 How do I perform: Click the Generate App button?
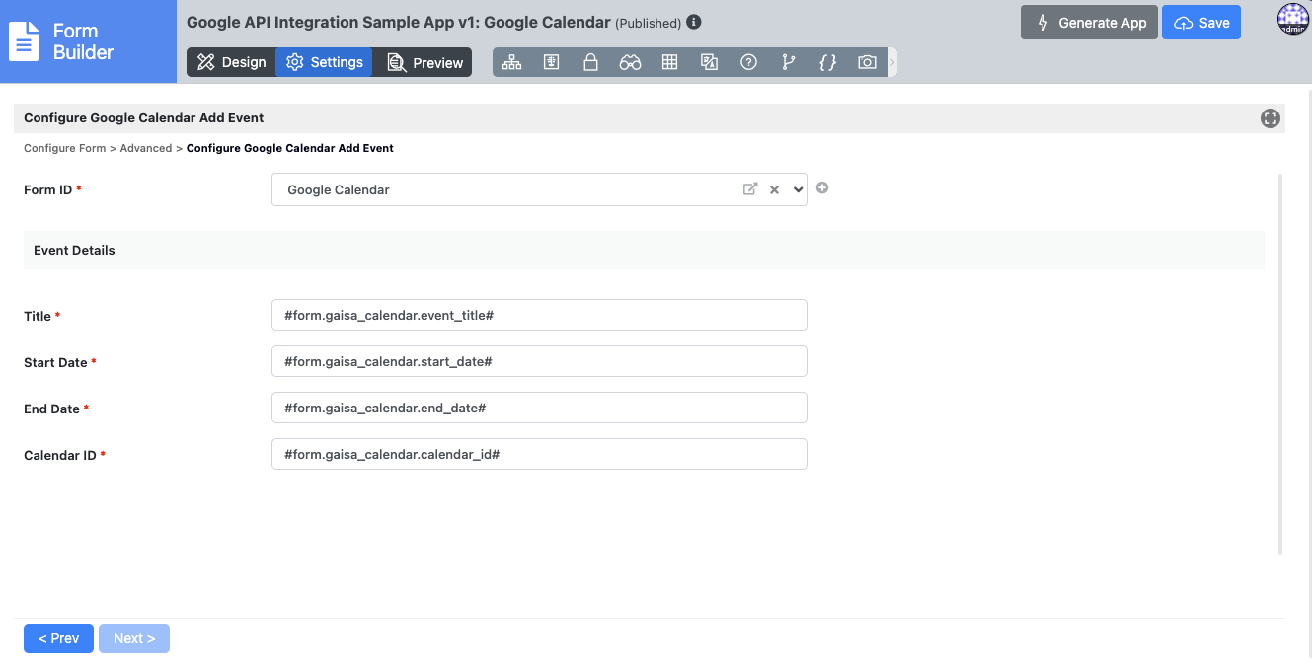pyautogui.click(x=1089, y=23)
